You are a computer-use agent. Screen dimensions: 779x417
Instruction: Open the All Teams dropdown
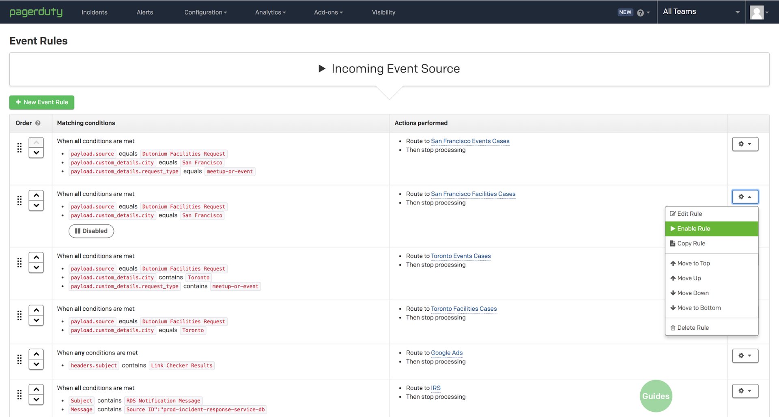coord(701,12)
